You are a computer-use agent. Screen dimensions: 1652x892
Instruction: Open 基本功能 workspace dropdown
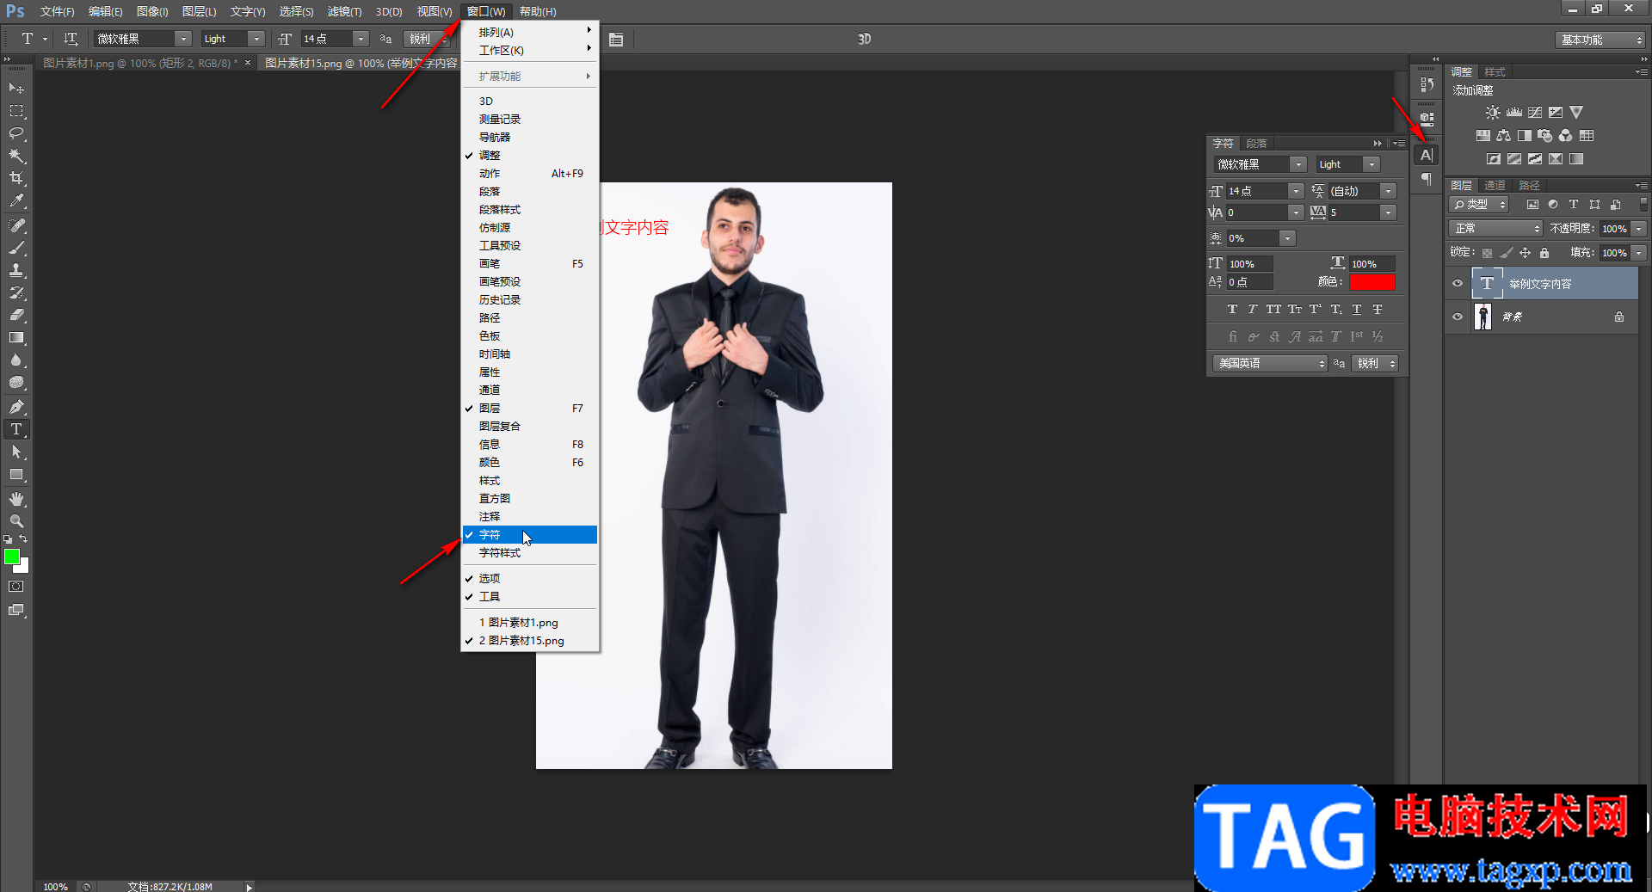[x=1600, y=40]
